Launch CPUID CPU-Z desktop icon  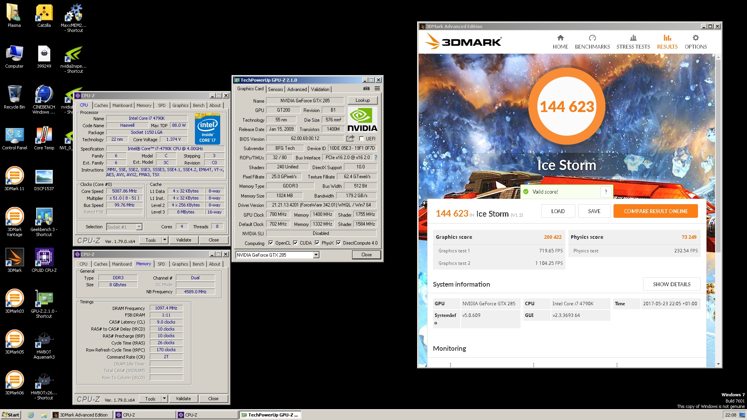pos(44,261)
